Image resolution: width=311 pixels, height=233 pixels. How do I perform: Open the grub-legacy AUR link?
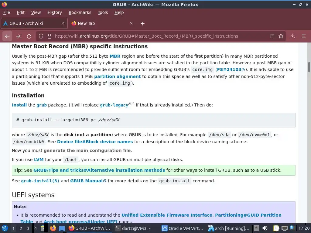tap(114, 105)
